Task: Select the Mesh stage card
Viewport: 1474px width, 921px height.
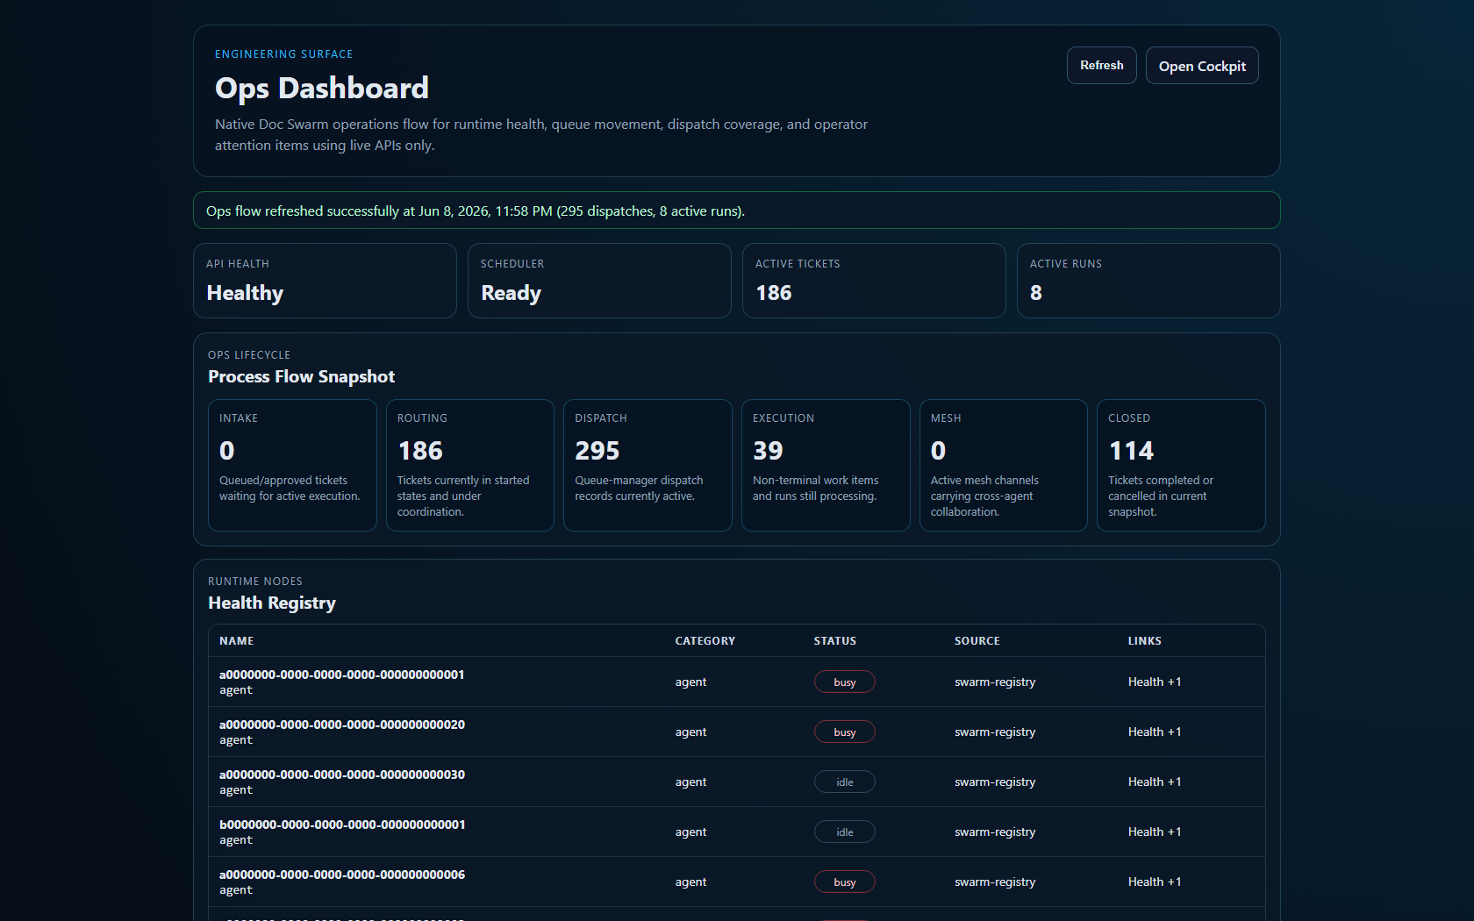Action: tap(1004, 465)
